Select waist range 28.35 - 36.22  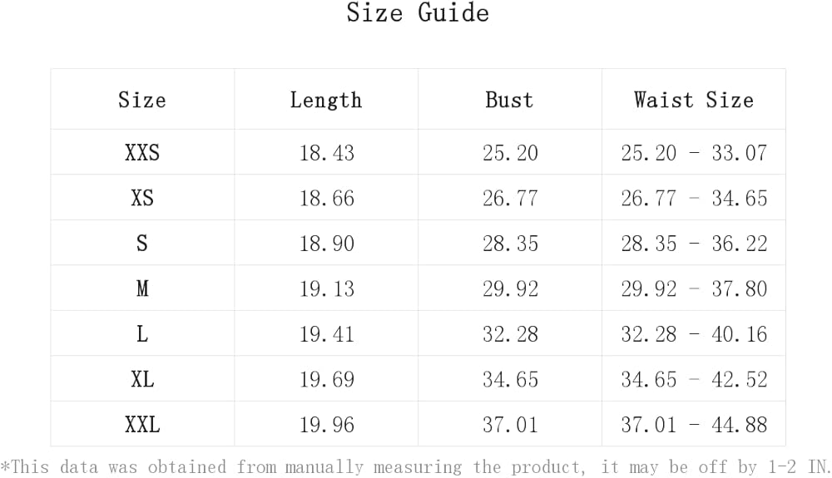click(x=694, y=244)
